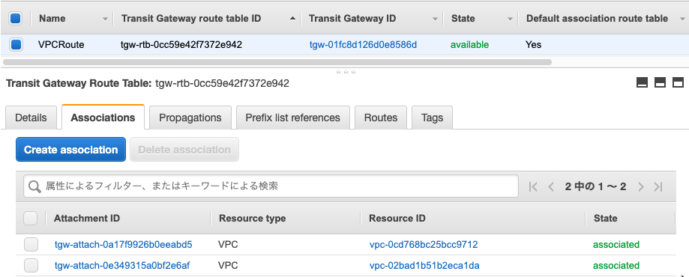The height and width of the screenshot is (277, 689).
Task: Toggle the select-all checkbox in the top header
Action: (x=16, y=19)
